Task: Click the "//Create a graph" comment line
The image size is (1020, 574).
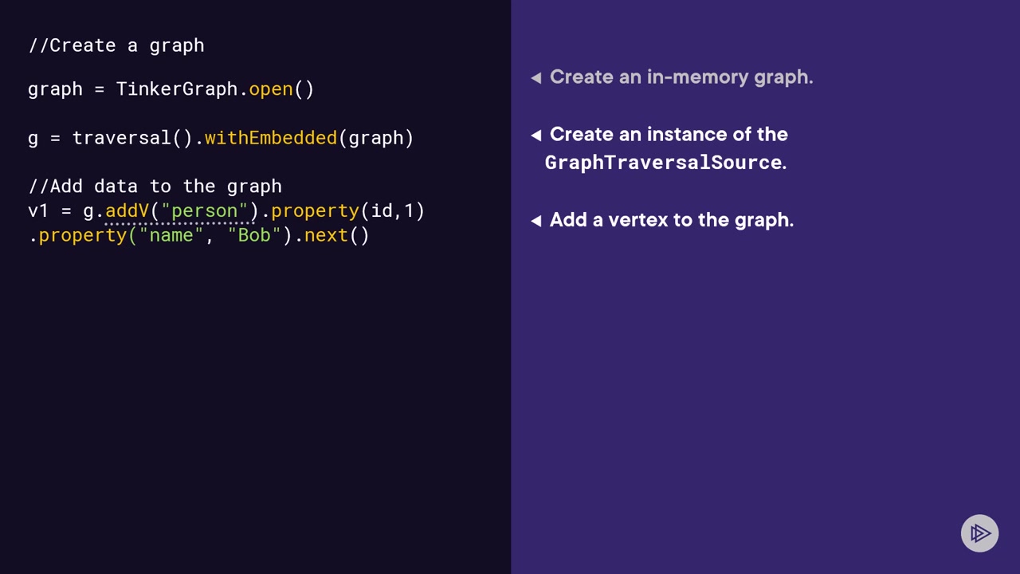Action: click(x=116, y=45)
